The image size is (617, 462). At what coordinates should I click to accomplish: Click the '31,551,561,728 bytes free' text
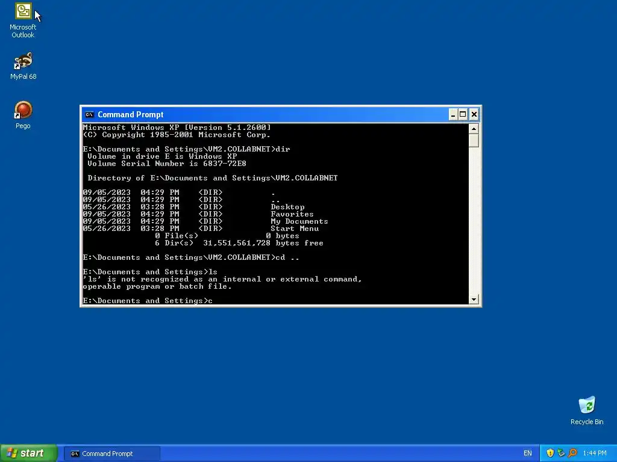[x=263, y=243]
